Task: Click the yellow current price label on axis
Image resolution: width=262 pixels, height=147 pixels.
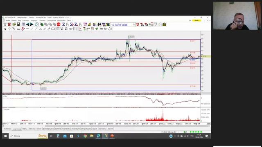Action: (x=206, y=56)
